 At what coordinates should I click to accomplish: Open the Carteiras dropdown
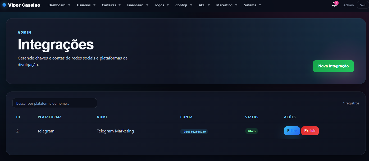pos(111,5)
